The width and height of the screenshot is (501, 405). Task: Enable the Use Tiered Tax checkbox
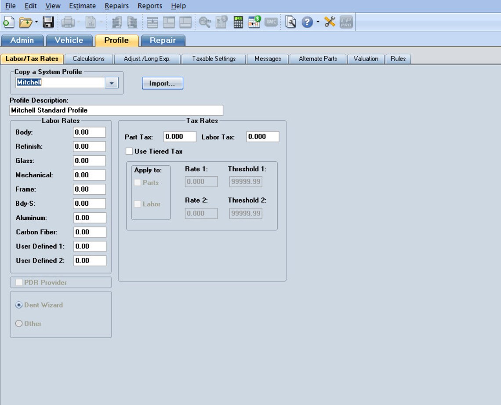pos(129,151)
